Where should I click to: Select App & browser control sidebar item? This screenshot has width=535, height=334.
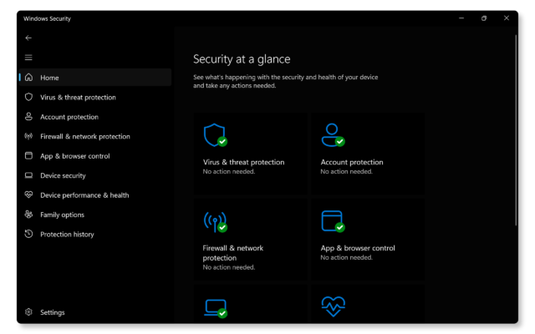pos(74,156)
